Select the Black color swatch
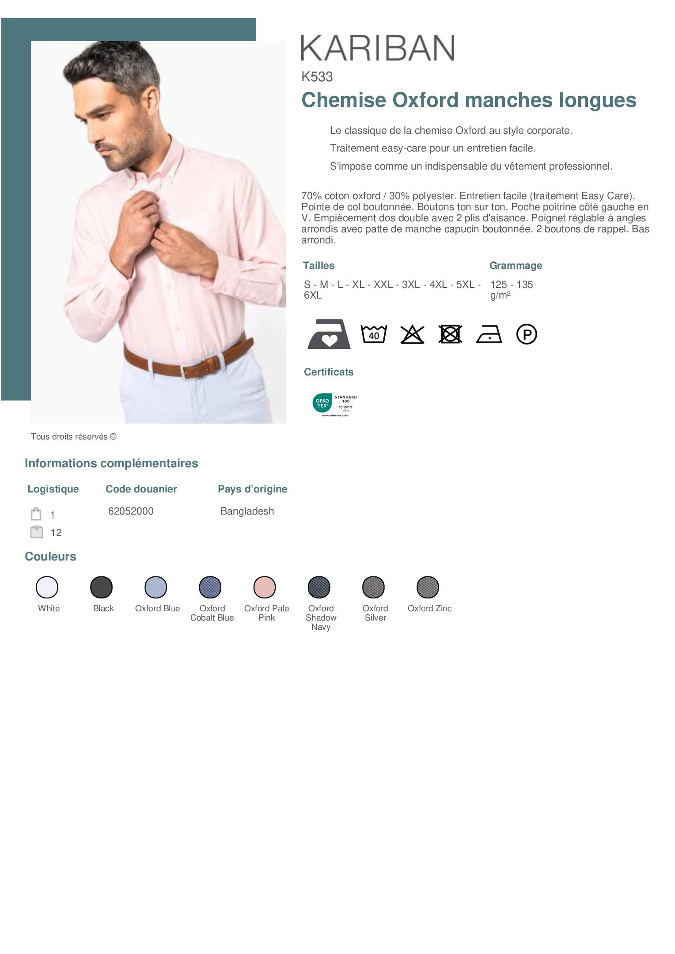This screenshot has width=675, height=954. pos(102,587)
